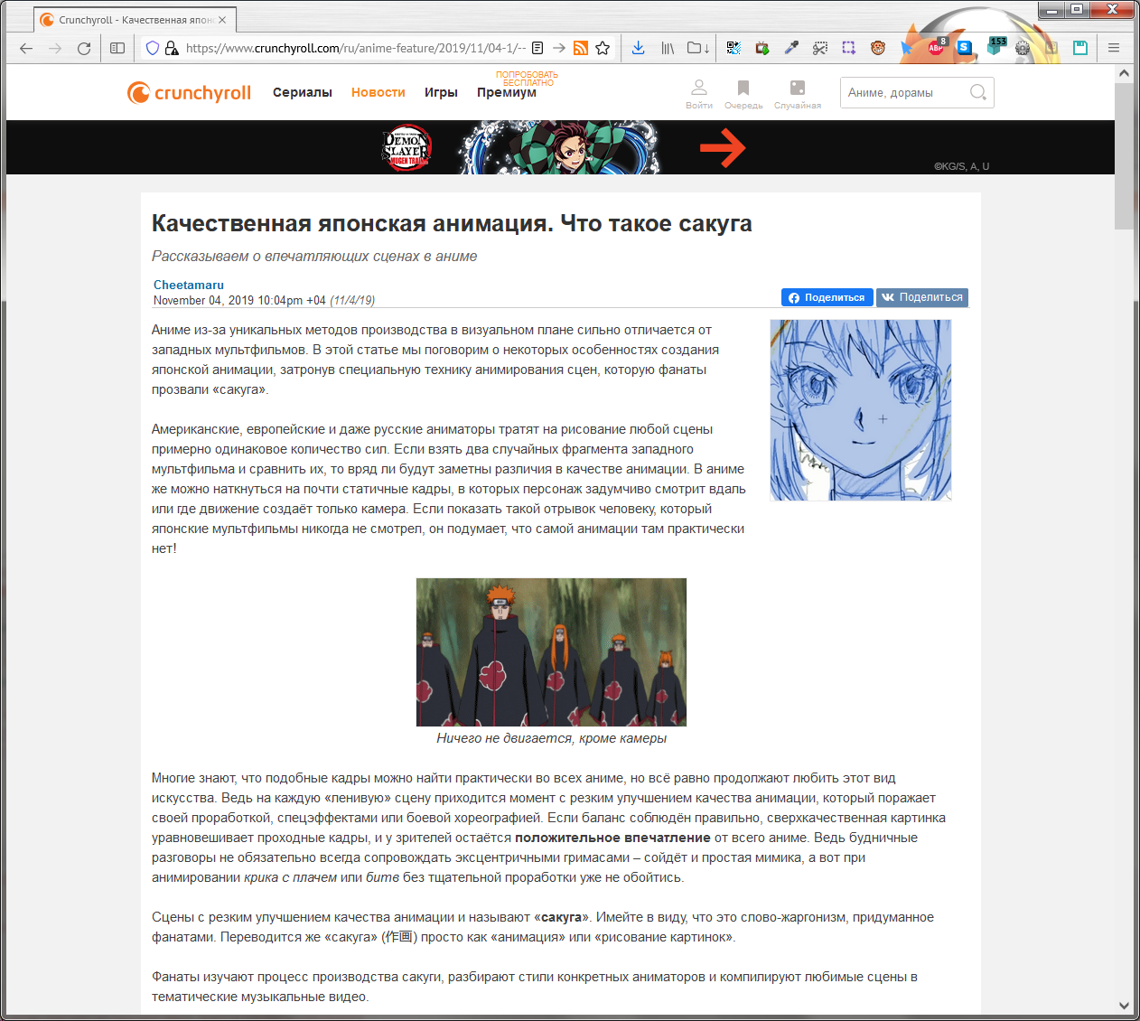Open the битв link
Screen dimensions: 1140x1021
383,877
